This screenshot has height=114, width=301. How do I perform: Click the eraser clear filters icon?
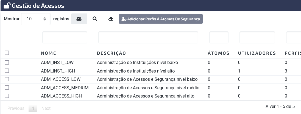coord(111,19)
